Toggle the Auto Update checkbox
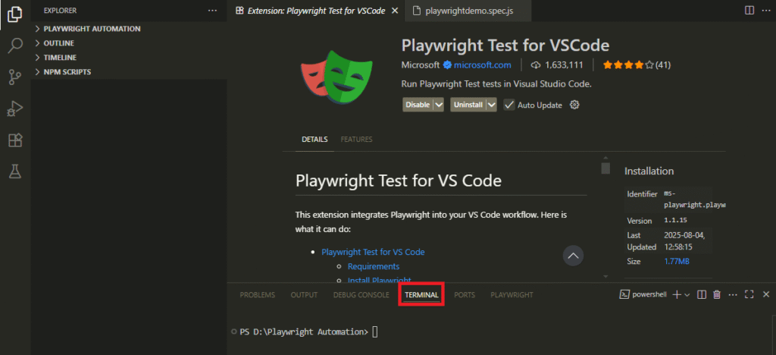Screen dimensions: 776x355 pyautogui.click(x=509, y=105)
